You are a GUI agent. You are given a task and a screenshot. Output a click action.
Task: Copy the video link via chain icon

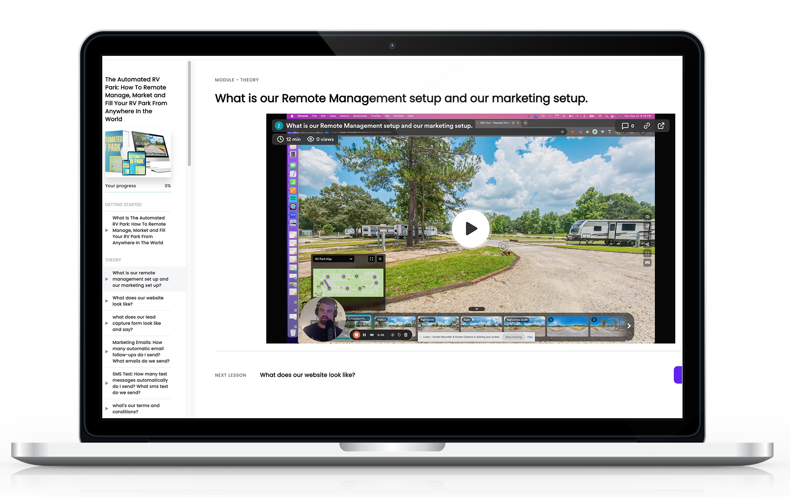point(647,126)
